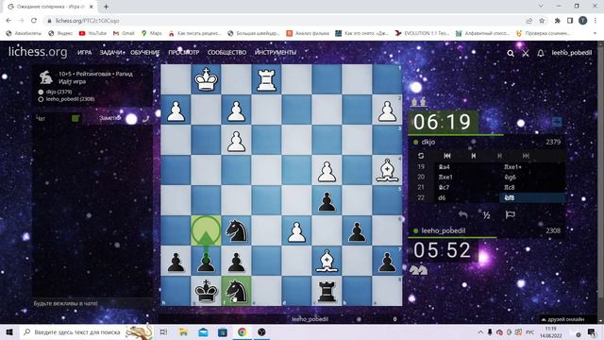Click the Windows taskbar search box

(87, 331)
